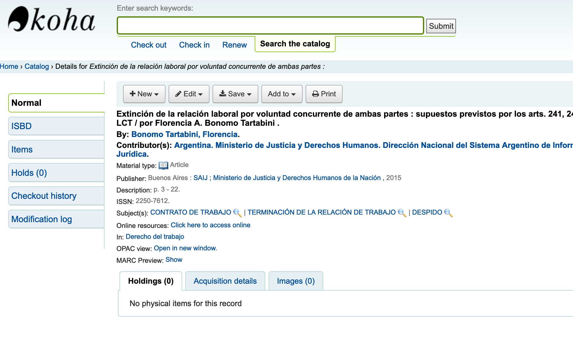
Task: Expand the Edit dropdown menu
Action: (x=189, y=94)
